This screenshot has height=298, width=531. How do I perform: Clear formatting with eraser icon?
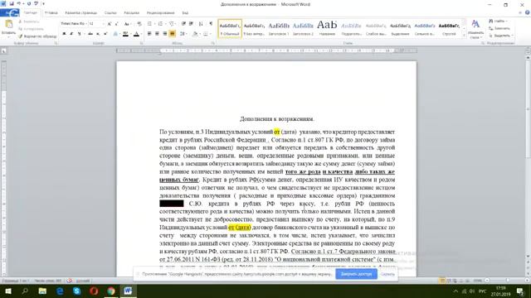pos(139,24)
